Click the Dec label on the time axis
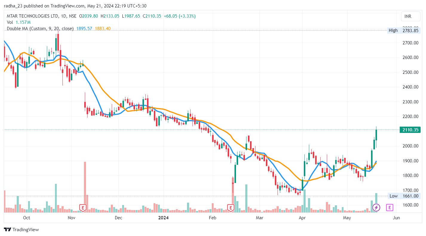Screen dimensions: 426x236 119,218
